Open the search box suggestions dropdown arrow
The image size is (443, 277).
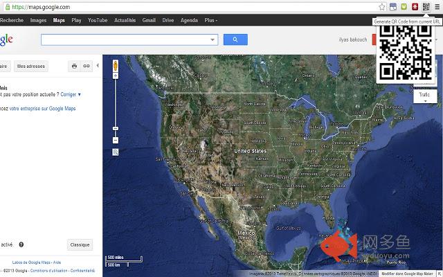pos(213,40)
